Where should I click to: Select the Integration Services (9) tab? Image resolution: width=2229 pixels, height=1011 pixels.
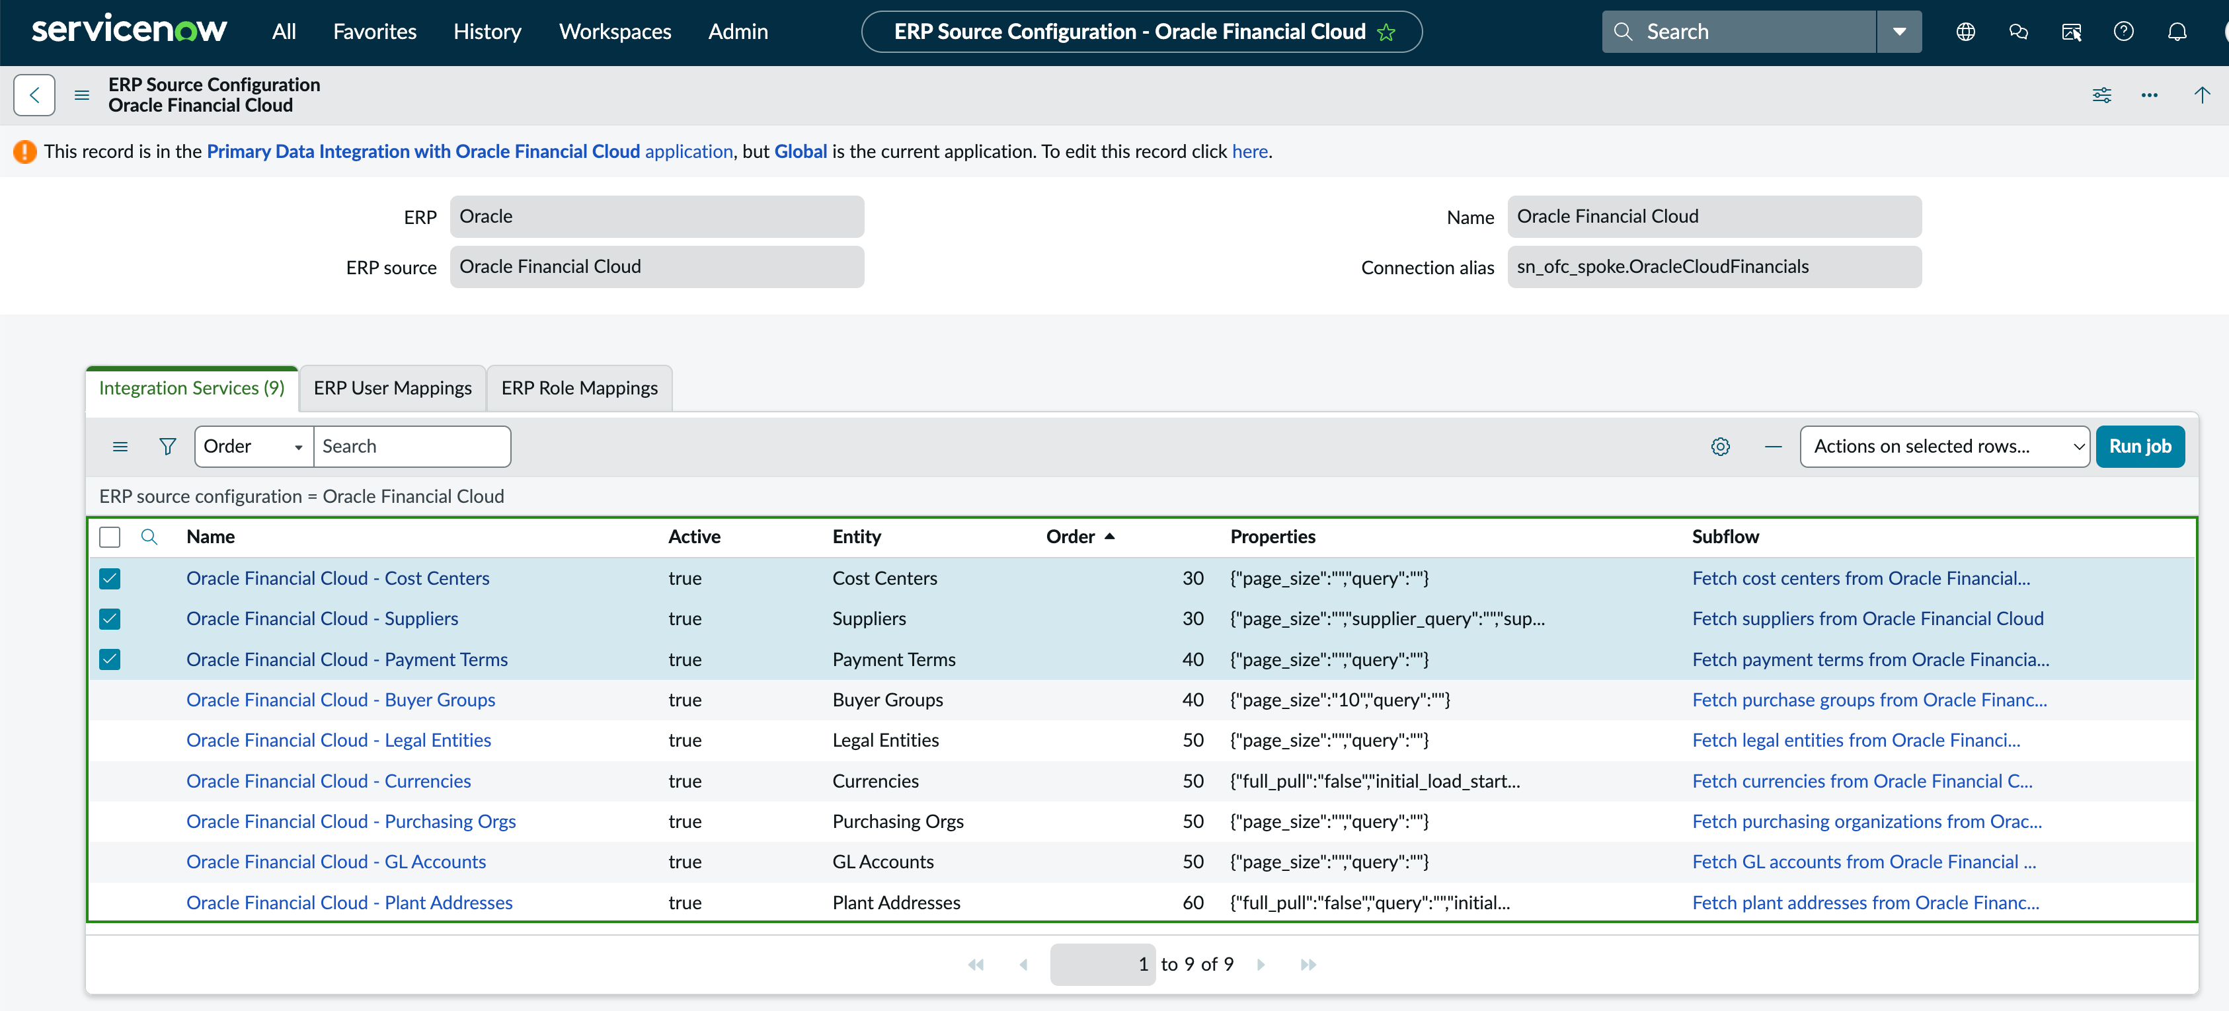(192, 389)
